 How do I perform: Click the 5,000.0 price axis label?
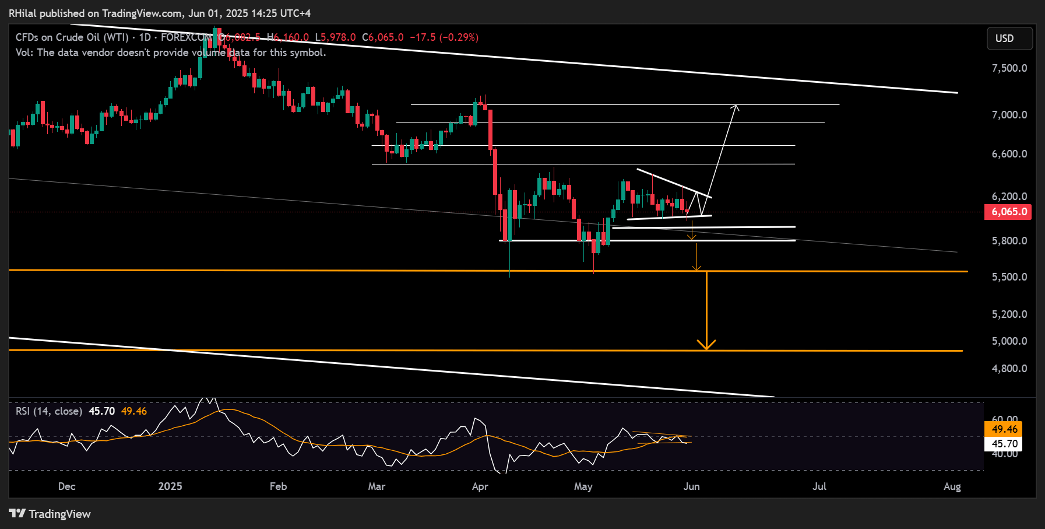(1009, 341)
